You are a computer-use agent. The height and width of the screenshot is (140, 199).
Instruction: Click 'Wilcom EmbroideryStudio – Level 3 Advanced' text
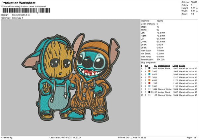pos(24,7)
